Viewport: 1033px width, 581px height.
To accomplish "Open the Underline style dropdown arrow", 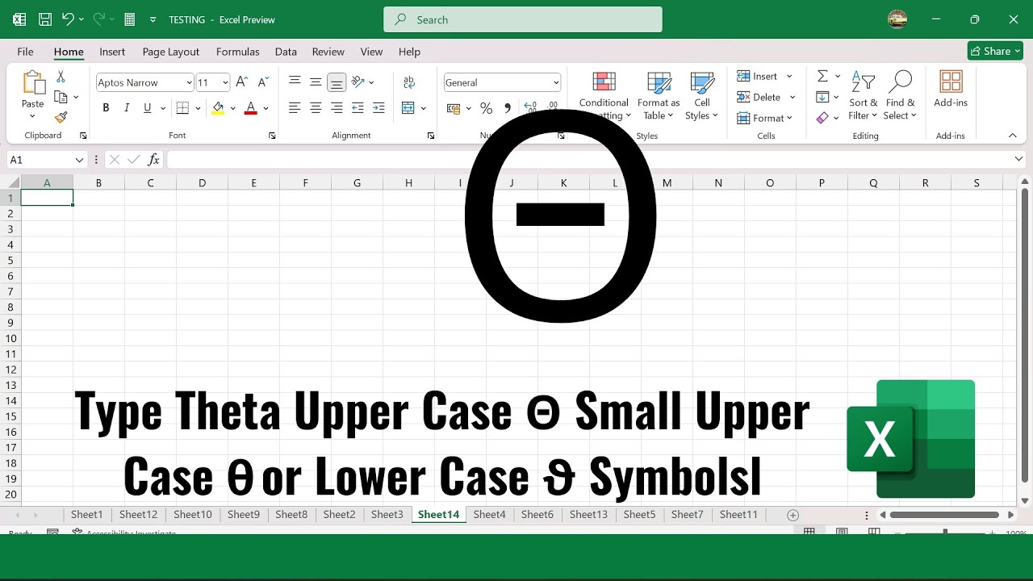I will [163, 108].
